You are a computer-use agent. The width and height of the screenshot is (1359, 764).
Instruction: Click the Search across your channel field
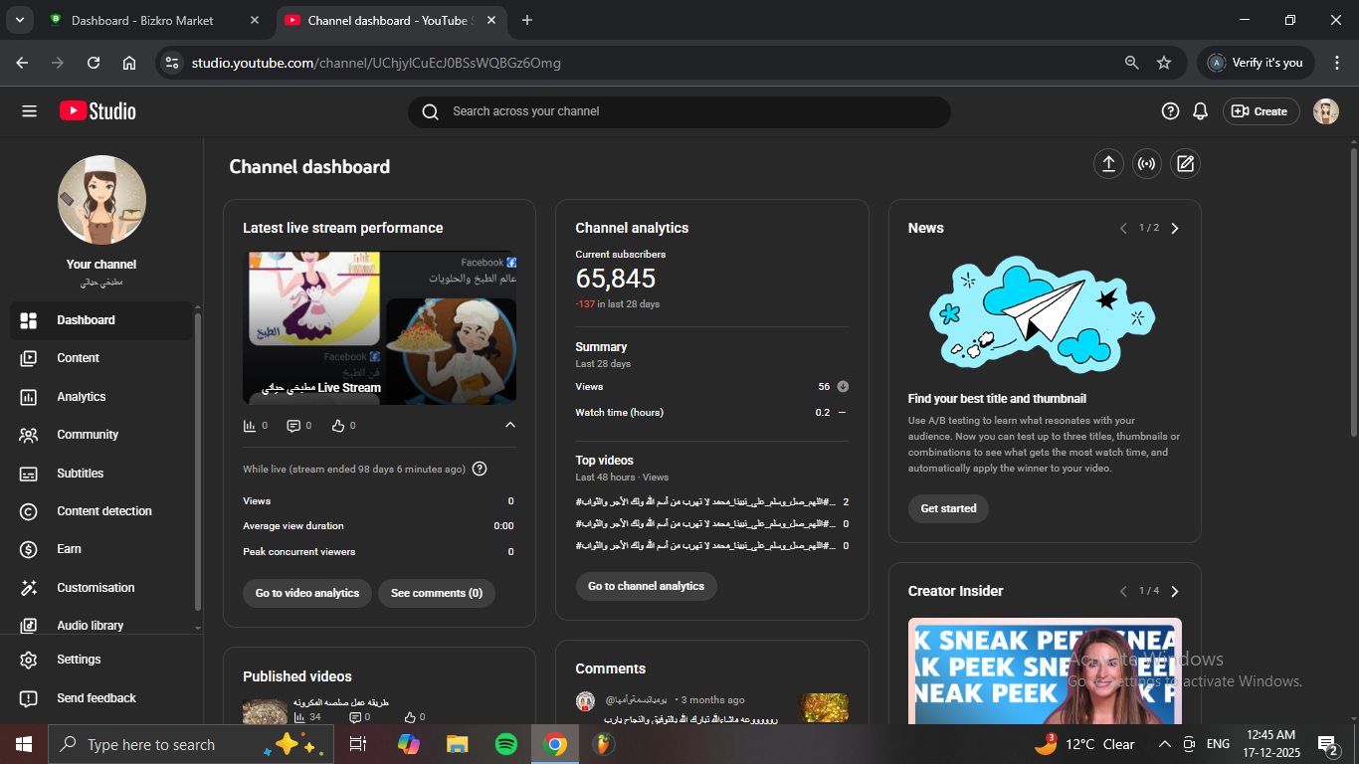(679, 111)
